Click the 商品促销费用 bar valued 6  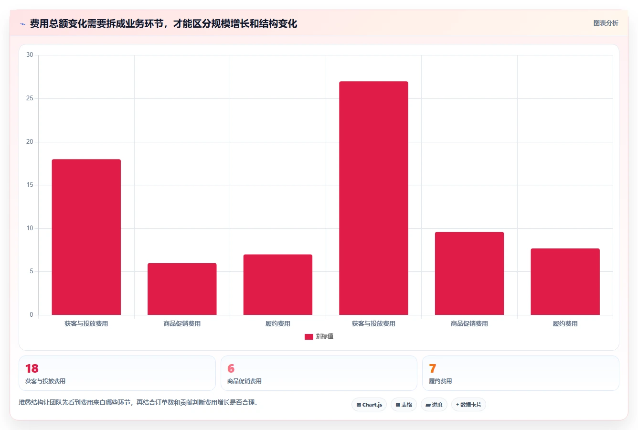(x=182, y=289)
